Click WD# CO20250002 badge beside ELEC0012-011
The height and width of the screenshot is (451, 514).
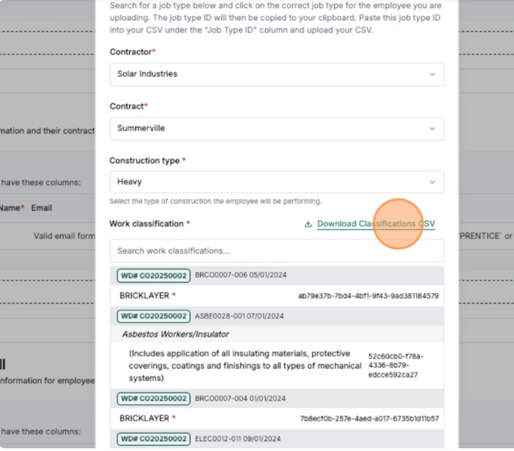153,438
